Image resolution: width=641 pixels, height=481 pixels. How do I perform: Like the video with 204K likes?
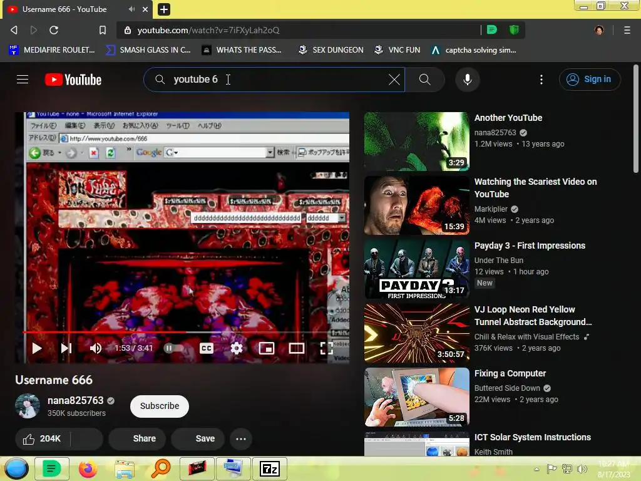click(x=42, y=438)
